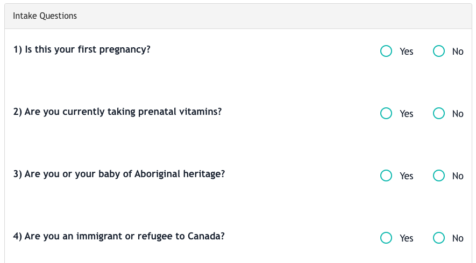Screen dimensions: 476x263
Task: Click 'Yes' label text for immigrant to Canada
Action: [407, 238]
